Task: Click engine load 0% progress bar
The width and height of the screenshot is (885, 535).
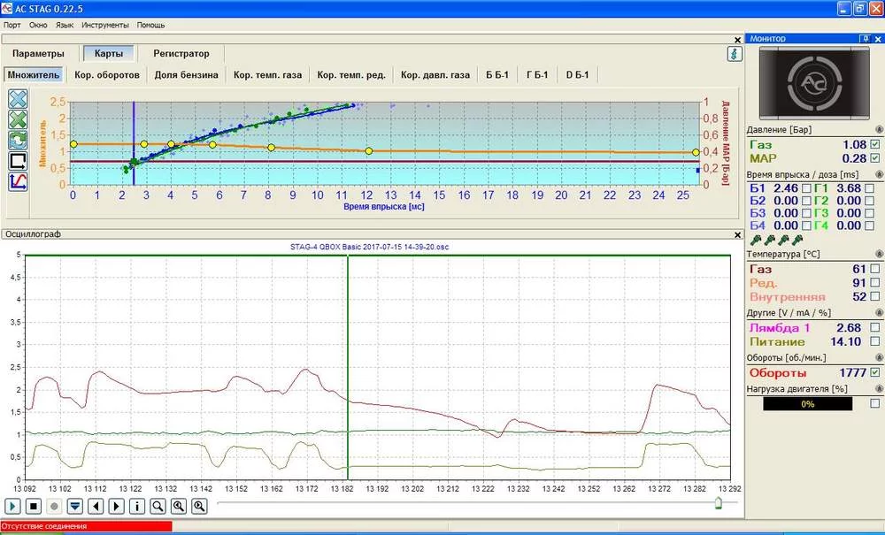Action: 808,403
